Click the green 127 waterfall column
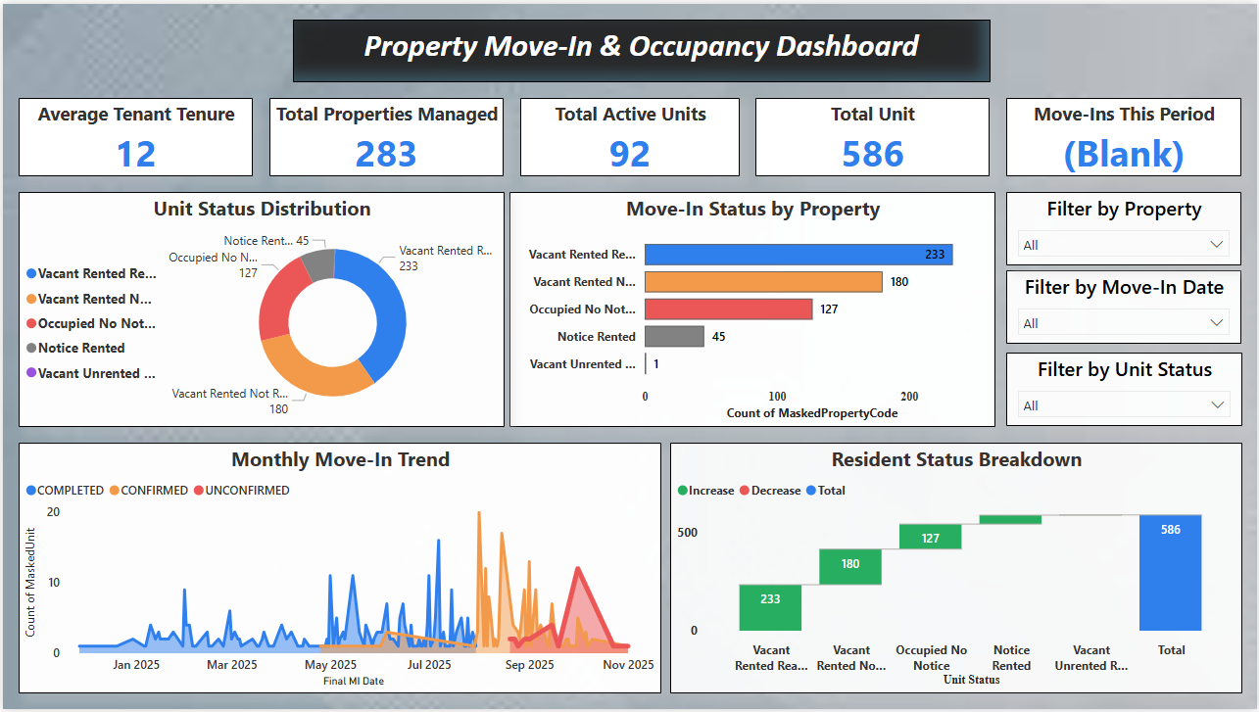The height and width of the screenshot is (712, 1259). click(930, 537)
